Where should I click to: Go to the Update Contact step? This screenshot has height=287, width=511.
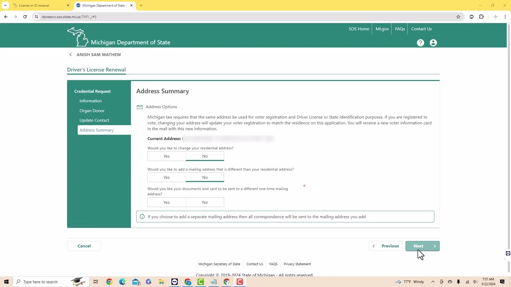point(94,120)
